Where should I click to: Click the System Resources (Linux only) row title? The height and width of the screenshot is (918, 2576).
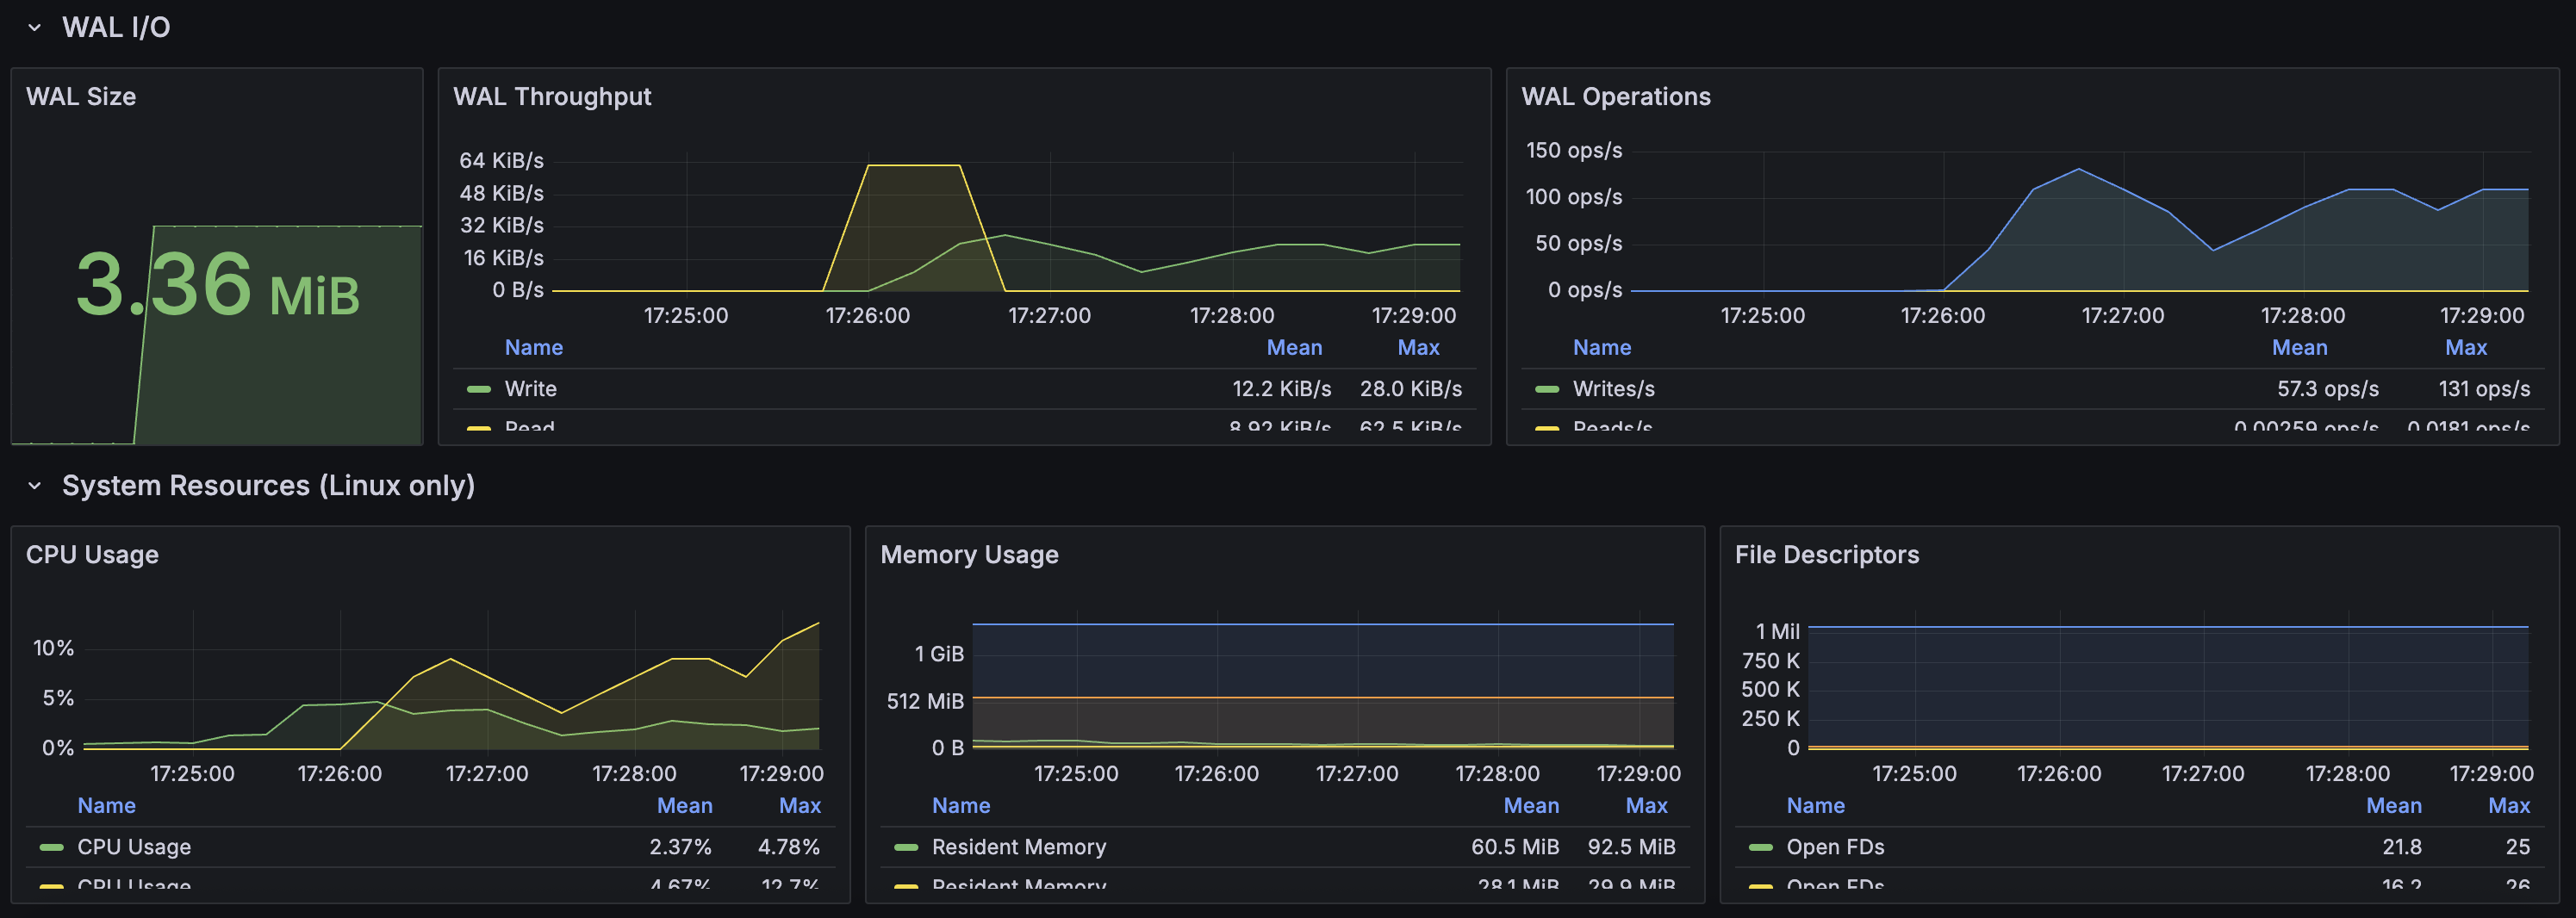pos(268,486)
